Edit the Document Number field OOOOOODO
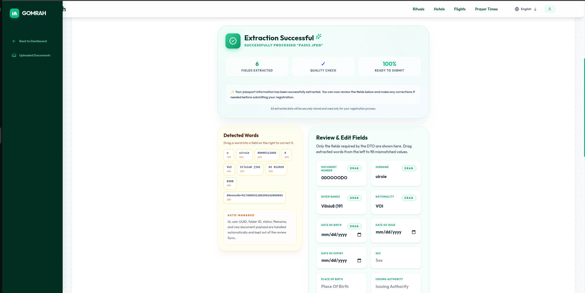This screenshot has height=293, width=585. pyautogui.click(x=341, y=178)
